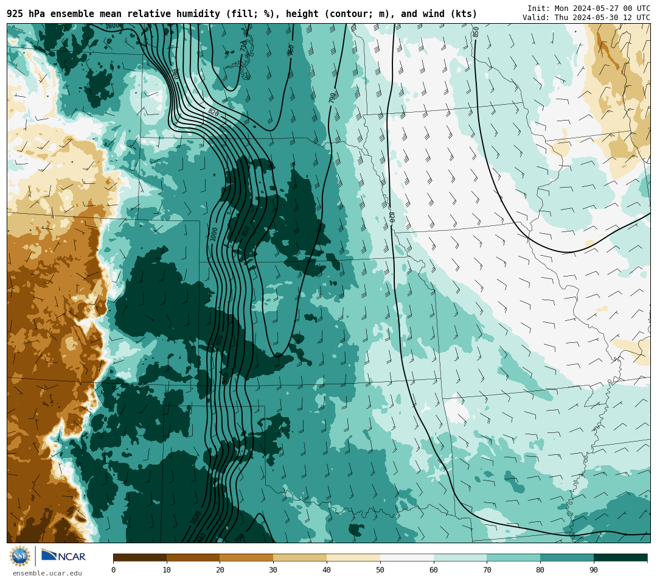Click the colorbar label '90'
Image resolution: width=657 pixels, height=581 pixels.
tap(594, 569)
